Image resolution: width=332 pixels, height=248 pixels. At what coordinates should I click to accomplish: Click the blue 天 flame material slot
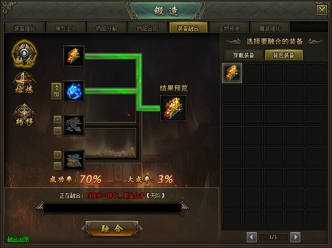tap(74, 91)
